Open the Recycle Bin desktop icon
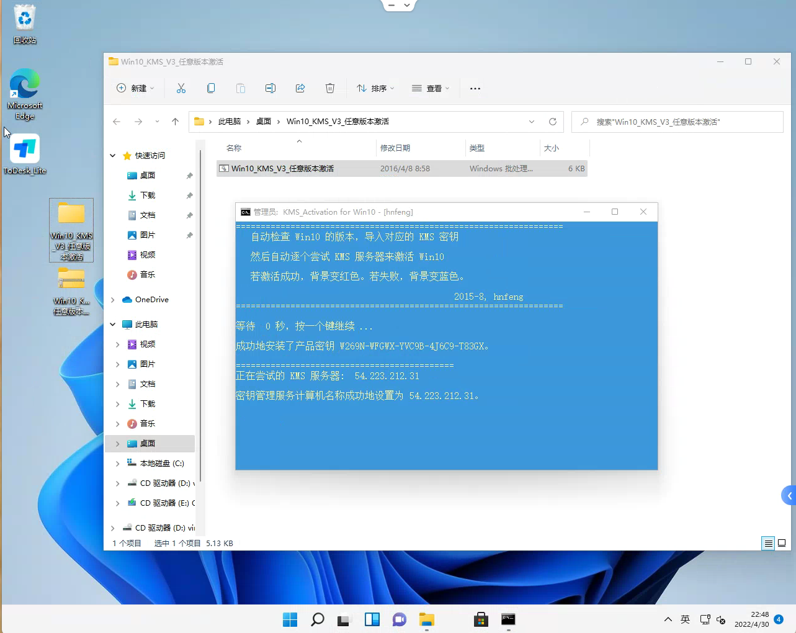796x633 pixels. pos(25,24)
